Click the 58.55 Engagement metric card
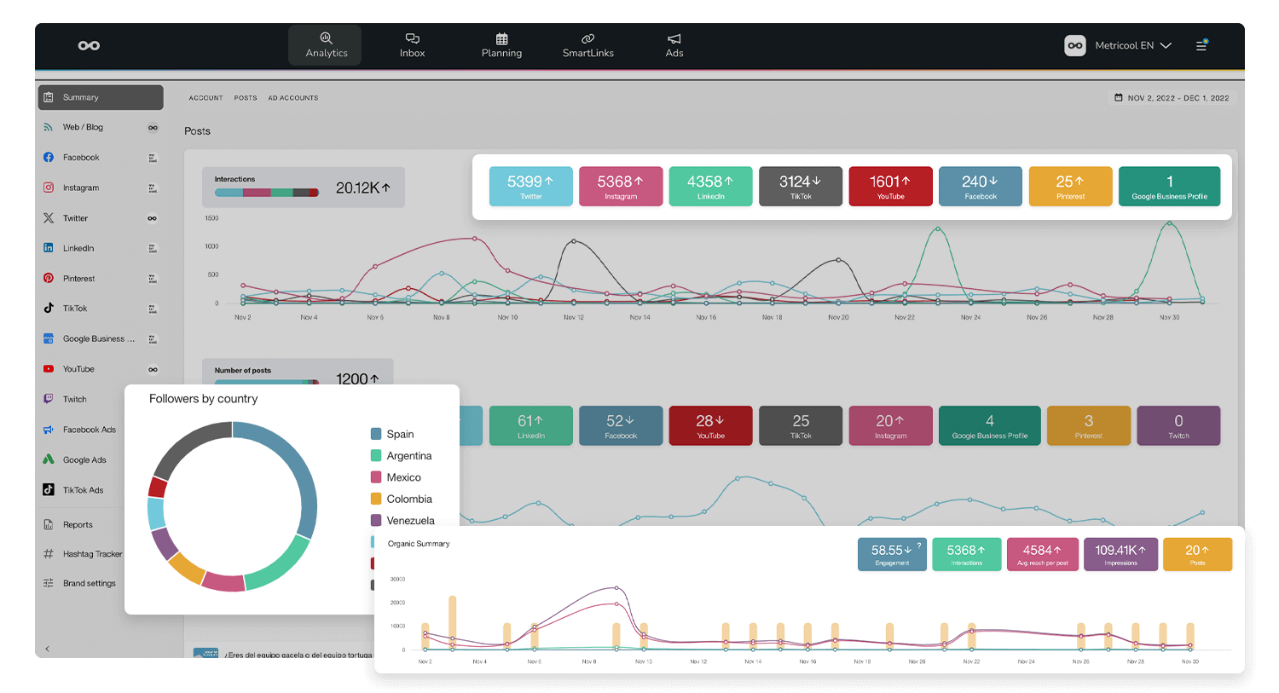Screen dimensions: 1279x693 coord(892,554)
